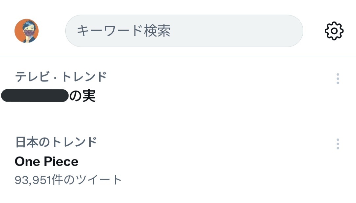
Task: Click empty space between the two trends
Action: pos(178,118)
